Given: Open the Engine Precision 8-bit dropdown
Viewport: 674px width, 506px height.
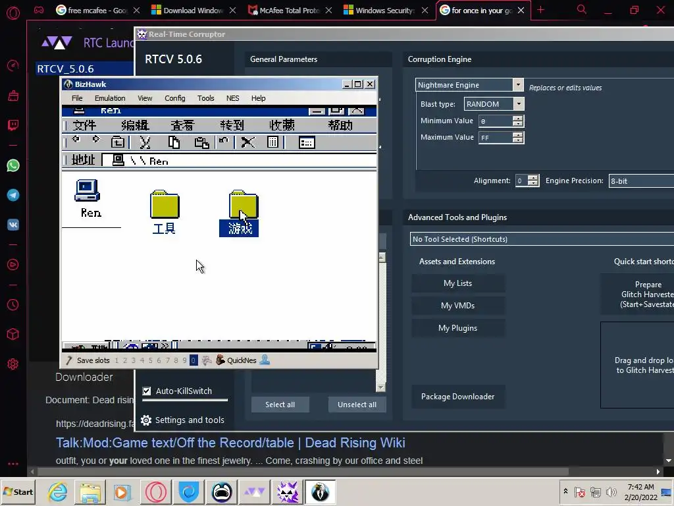Looking at the screenshot, I should 641,181.
